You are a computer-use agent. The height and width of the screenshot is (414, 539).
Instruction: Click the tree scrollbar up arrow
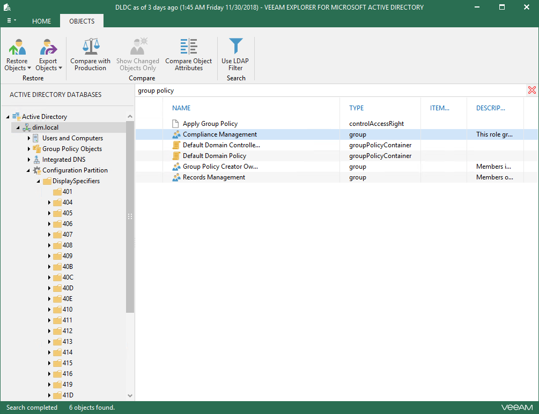click(x=130, y=117)
